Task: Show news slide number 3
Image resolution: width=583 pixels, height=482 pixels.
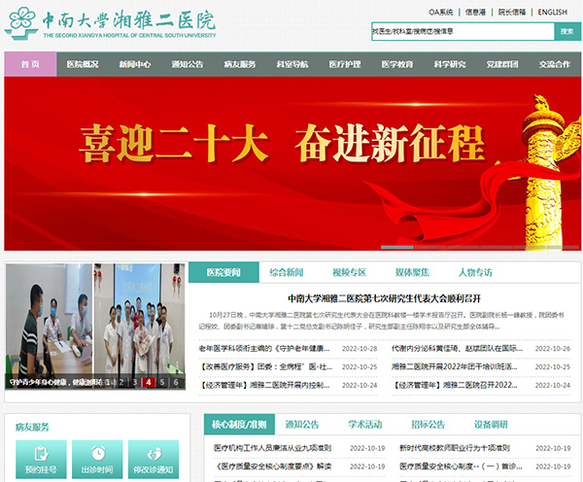Action: pos(135,382)
